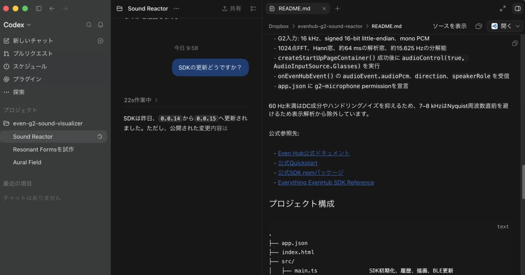
Task: Open the 公式SDK npmパッケージ link
Action: coord(311,173)
